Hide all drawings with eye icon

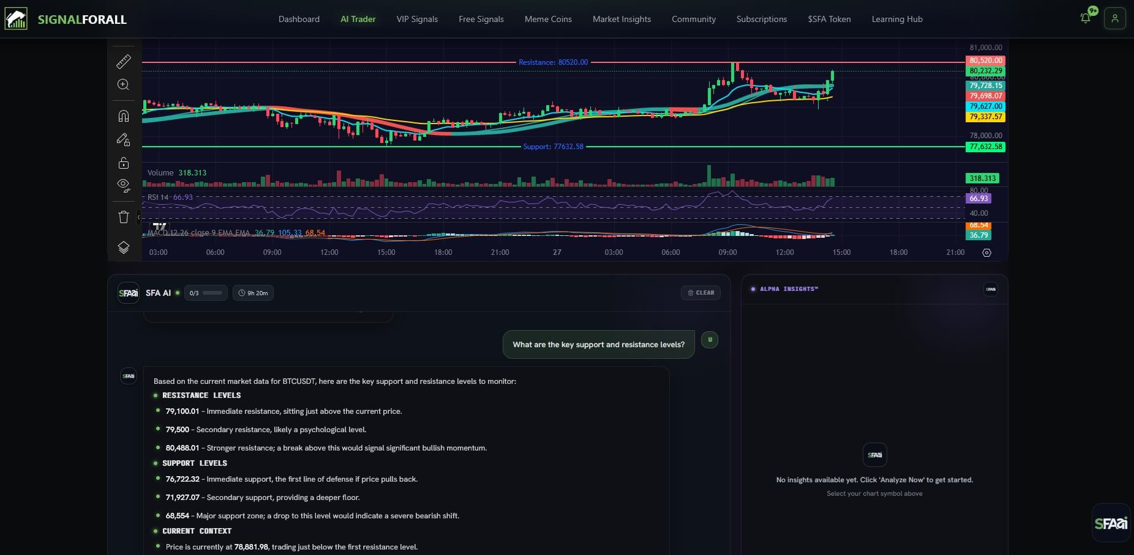tap(123, 186)
